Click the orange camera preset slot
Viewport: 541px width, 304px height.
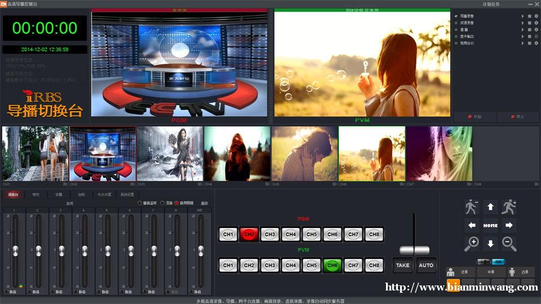click(453, 285)
